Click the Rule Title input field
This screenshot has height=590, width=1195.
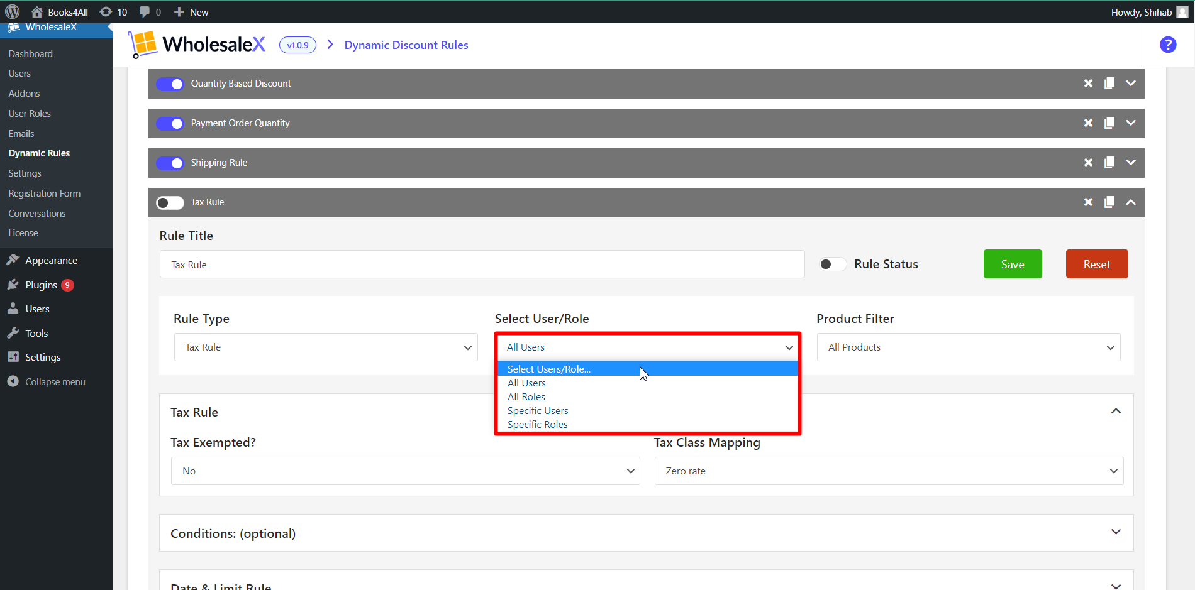pos(482,265)
